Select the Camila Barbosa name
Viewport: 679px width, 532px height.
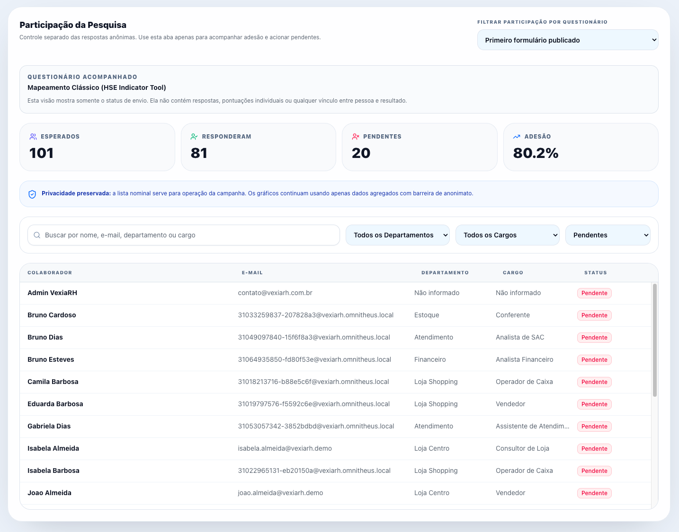(x=53, y=382)
